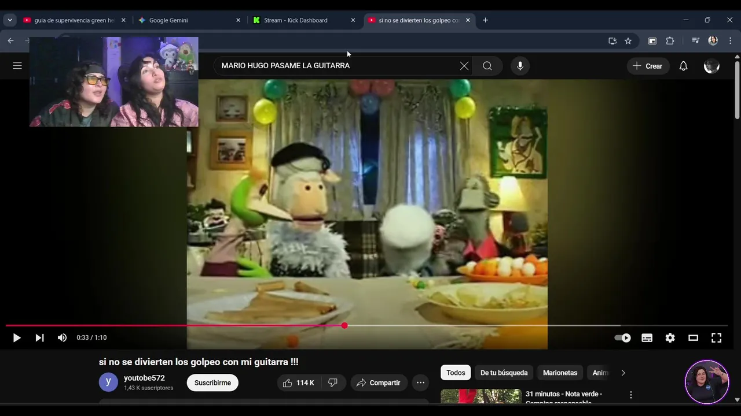Screen dimensions: 741x416
Task: Open the tab search dropdown arrow
Action: pyautogui.click(x=10, y=20)
